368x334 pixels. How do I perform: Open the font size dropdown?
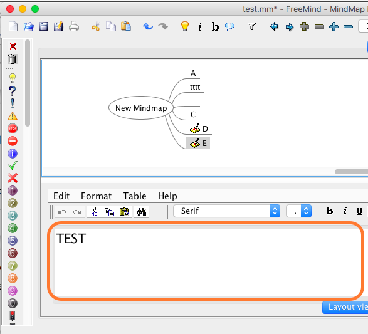point(299,211)
